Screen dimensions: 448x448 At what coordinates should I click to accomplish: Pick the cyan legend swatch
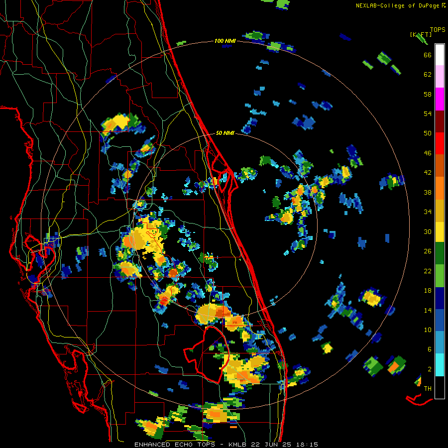(x=440, y=365)
